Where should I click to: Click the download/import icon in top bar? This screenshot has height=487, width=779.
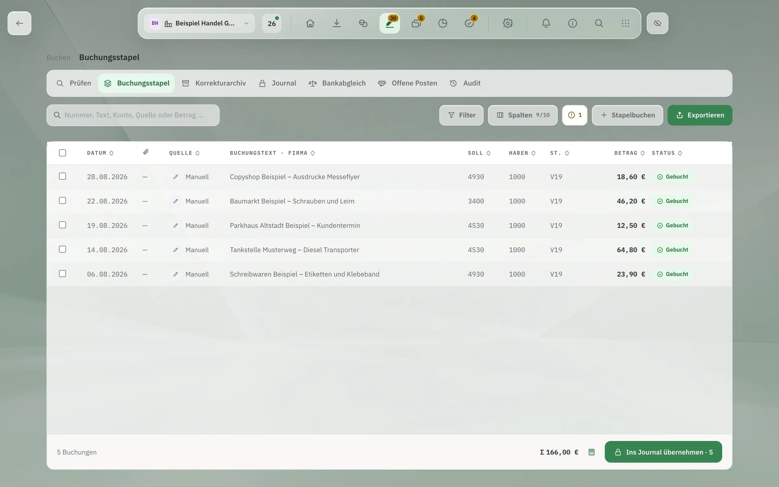(337, 23)
